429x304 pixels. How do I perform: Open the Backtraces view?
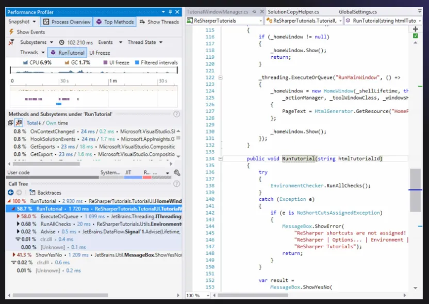pos(45,193)
